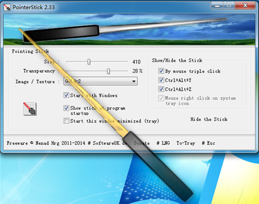
Task: Click the PointerStick title bar app icon
Action: coord(7,7)
